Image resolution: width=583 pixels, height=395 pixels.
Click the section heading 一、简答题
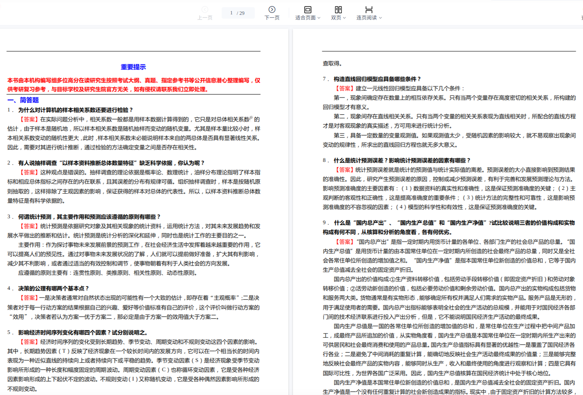(23, 100)
